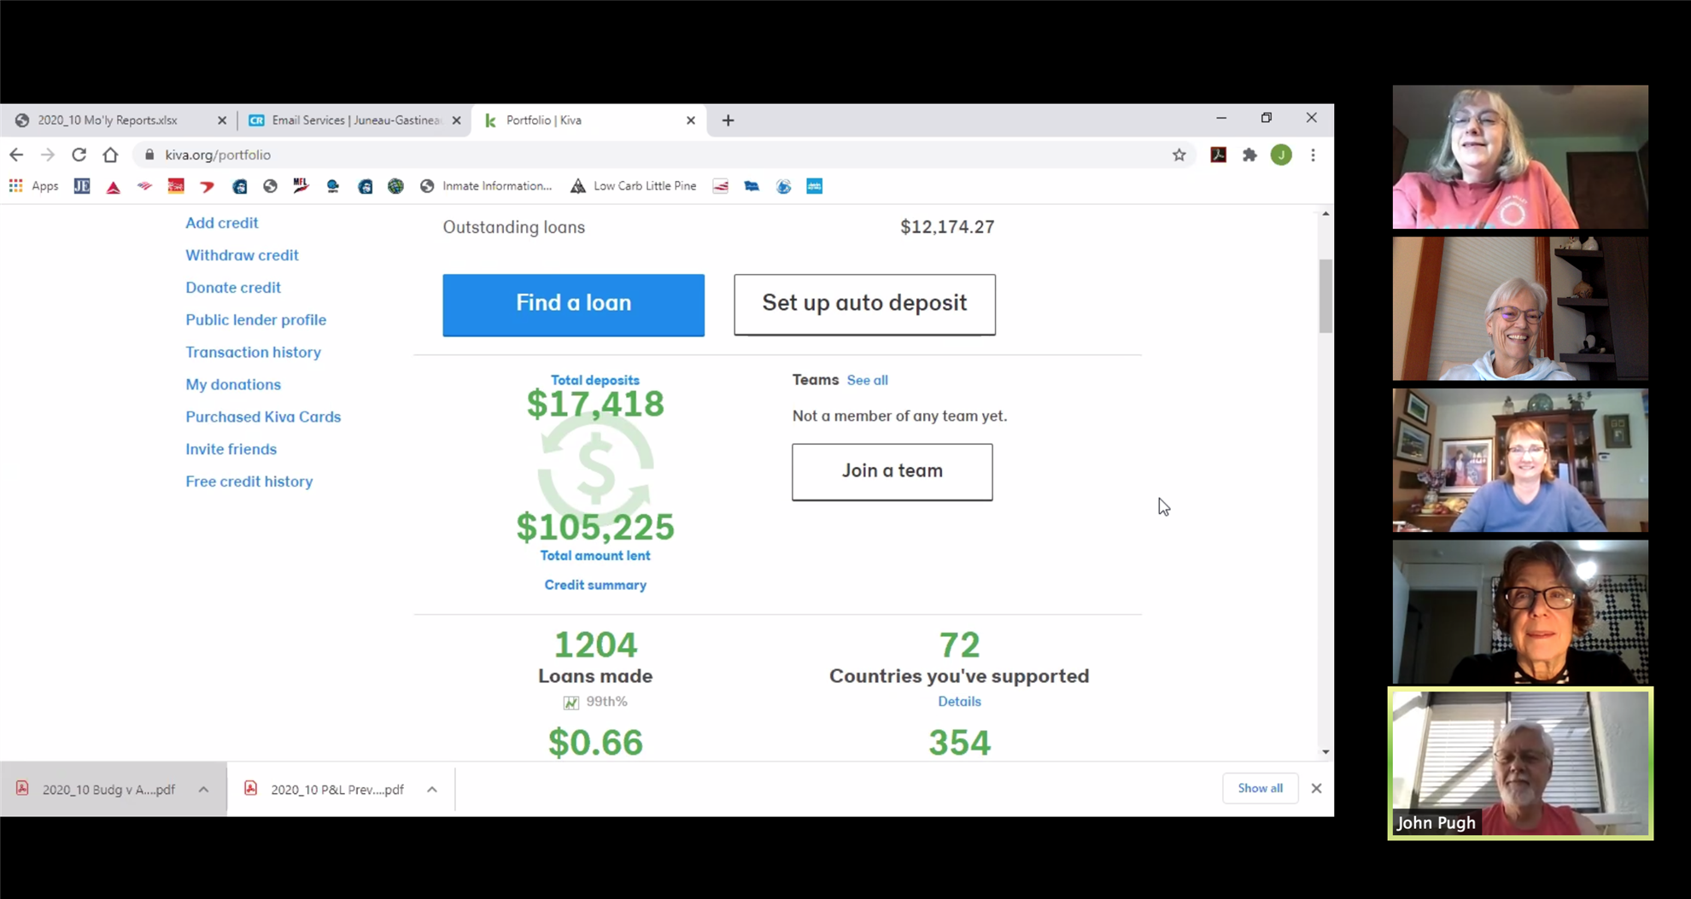This screenshot has height=899, width=1691.
Task: Click the browser forward arrow
Action: 48,155
